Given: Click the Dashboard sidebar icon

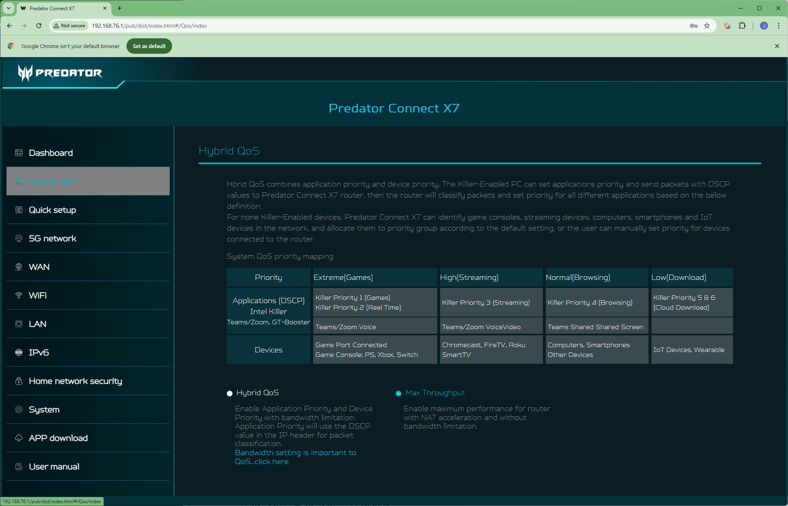Looking at the screenshot, I should pyautogui.click(x=19, y=153).
